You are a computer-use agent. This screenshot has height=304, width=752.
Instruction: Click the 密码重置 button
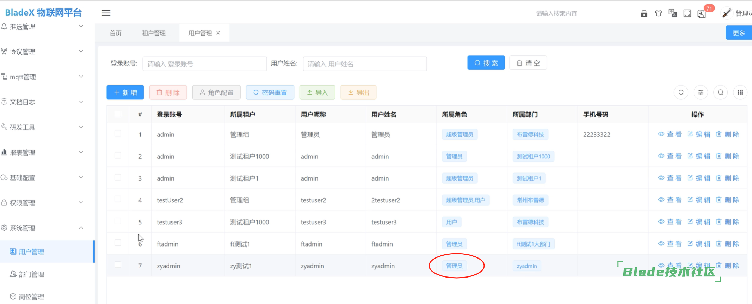(x=270, y=92)
